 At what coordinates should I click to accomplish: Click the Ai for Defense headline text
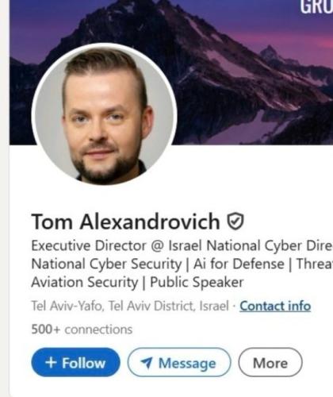[x=239, y=264]
